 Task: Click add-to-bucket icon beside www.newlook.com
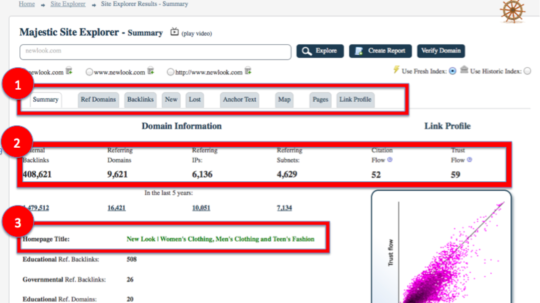[151, 71]
